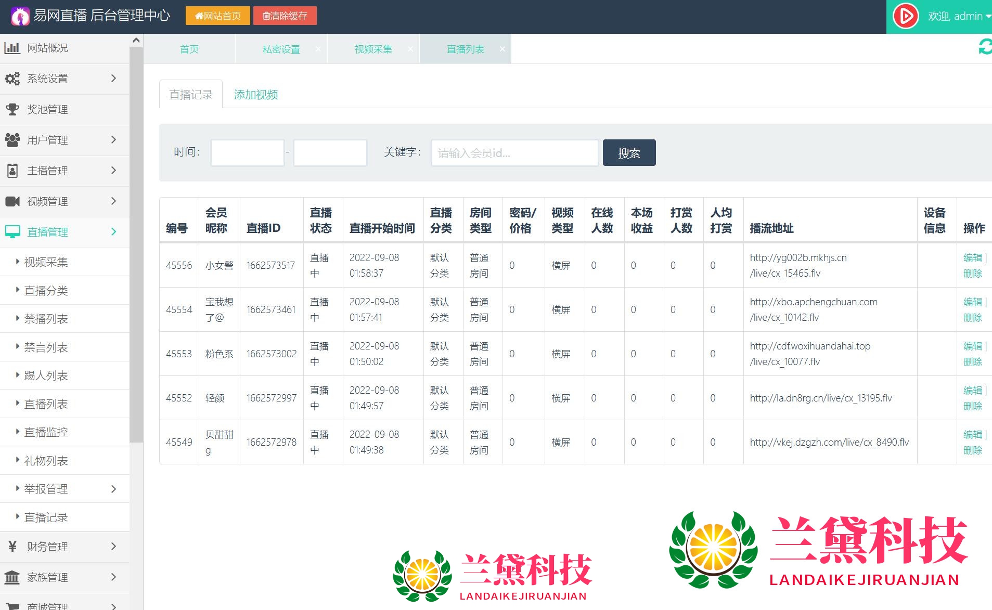992x610 pixels.
Task: Click the 主播管理 ID badge icon
Action: pos(12,171)
